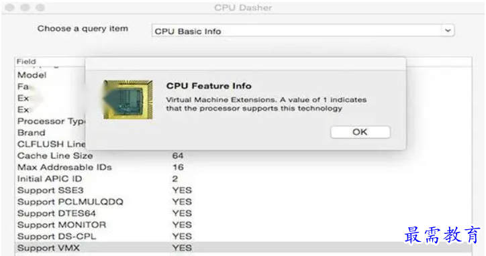The image size is (486, 256).
Task: Select the Support VMX row
Action: [243, 248]
